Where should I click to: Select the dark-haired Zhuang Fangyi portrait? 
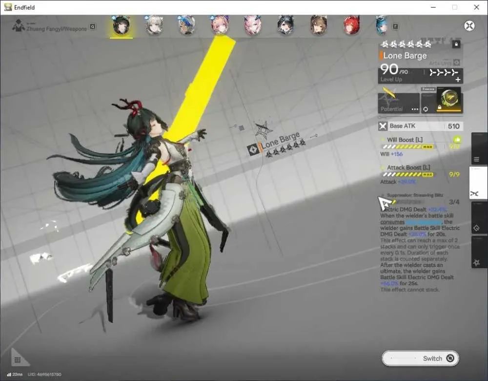(x=122, y=25)
